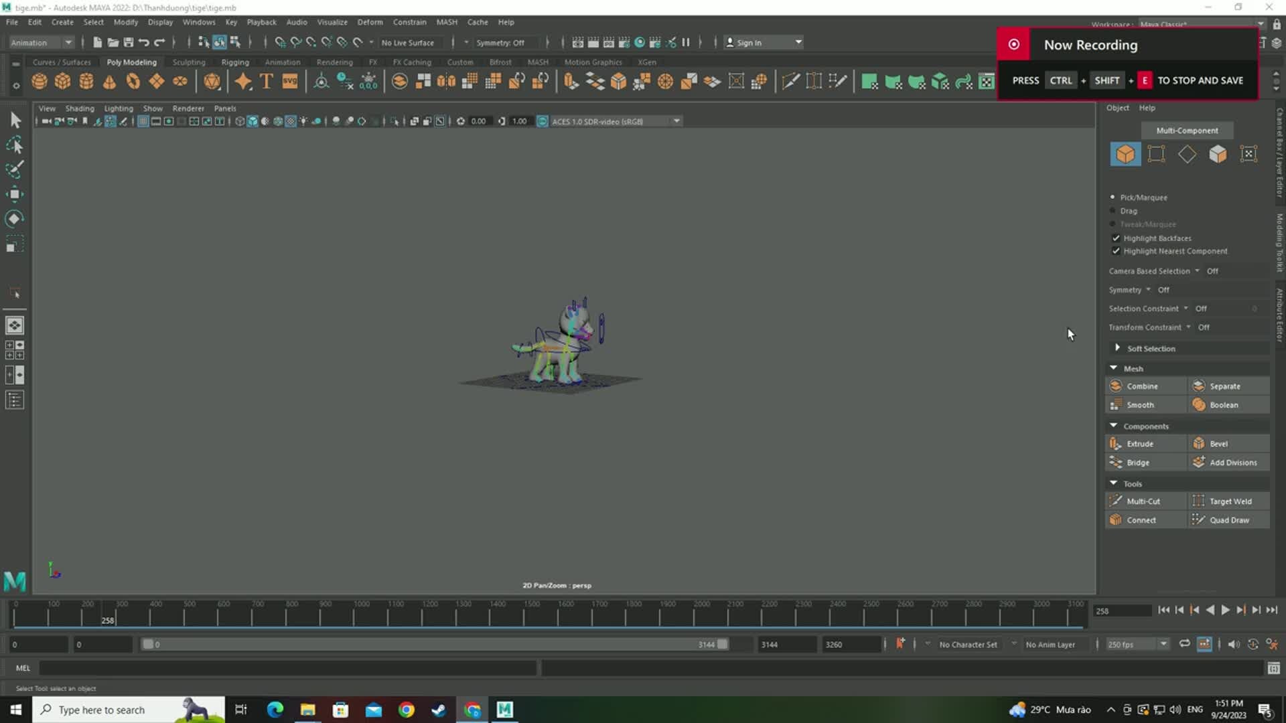Screen dimensions: 1286x723
Task: Click inside the MEL command line
Action: click(x=268, y=667)
